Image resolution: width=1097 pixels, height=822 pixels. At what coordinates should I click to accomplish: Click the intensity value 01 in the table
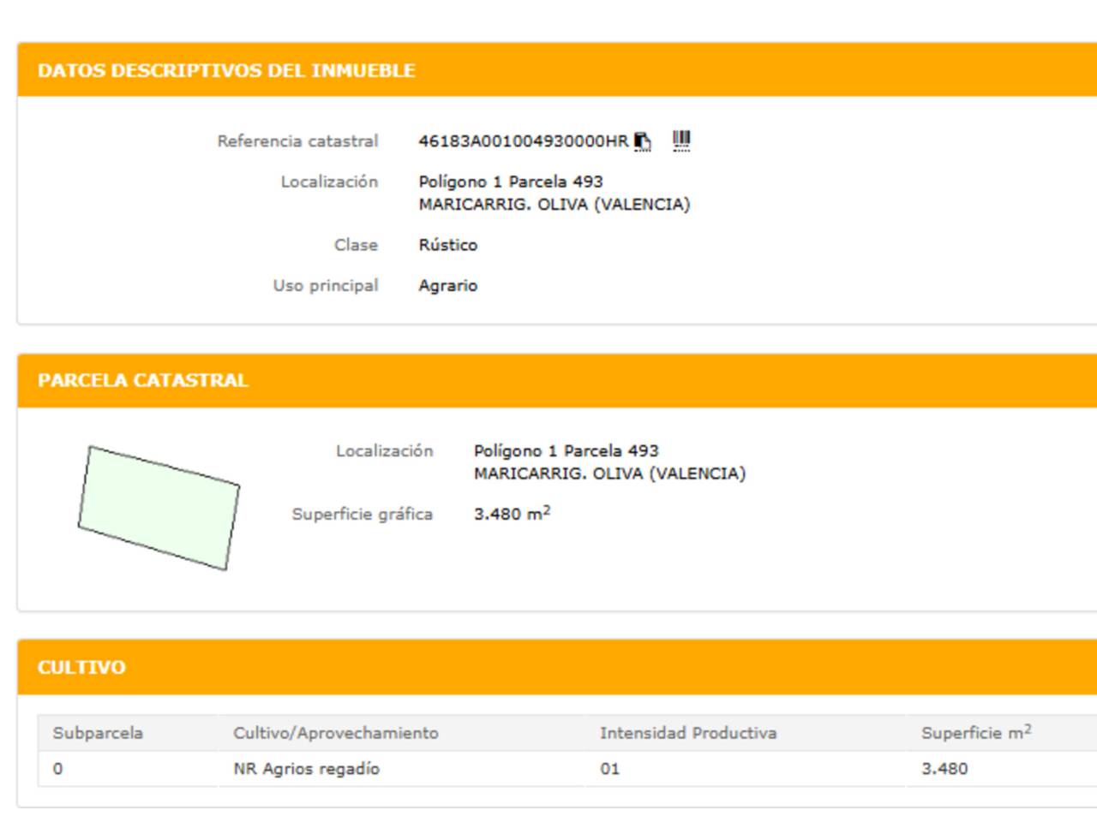(609, 769)
